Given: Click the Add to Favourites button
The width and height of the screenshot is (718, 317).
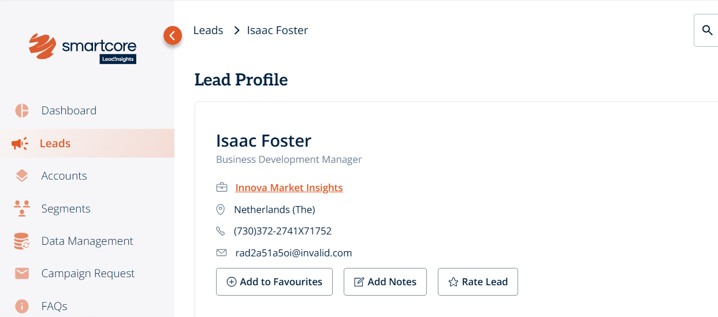Looking at the screenshot, I should 274,282.
